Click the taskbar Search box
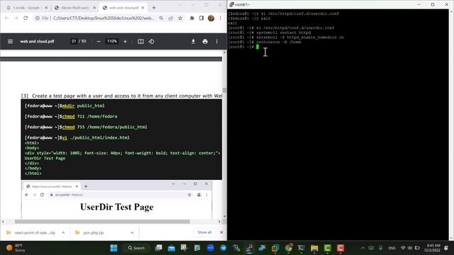This screenshot has width=454, height=255. click(x=136, y=248)
